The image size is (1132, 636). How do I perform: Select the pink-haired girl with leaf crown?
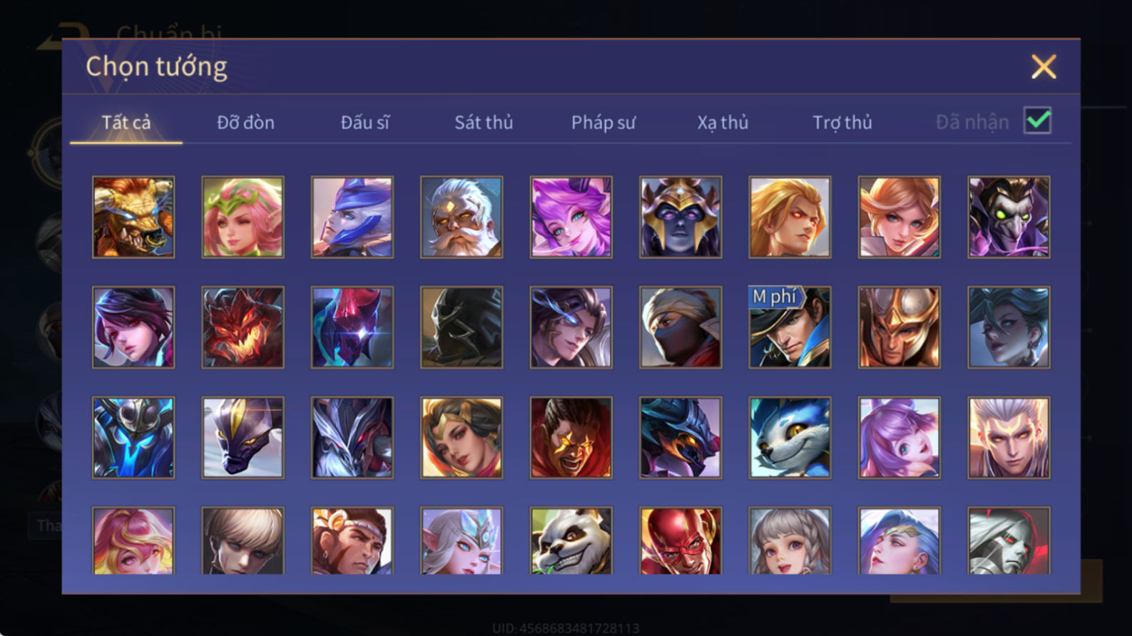coord(243,217)
